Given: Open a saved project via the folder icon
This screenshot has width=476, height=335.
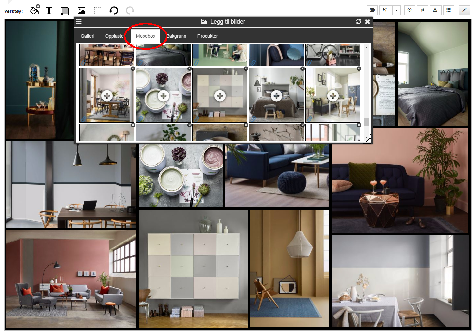Looking at the screenshot, I should click(372, 10).
